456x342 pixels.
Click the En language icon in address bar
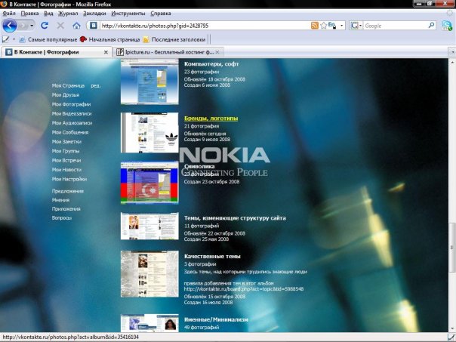coord(332,26)
